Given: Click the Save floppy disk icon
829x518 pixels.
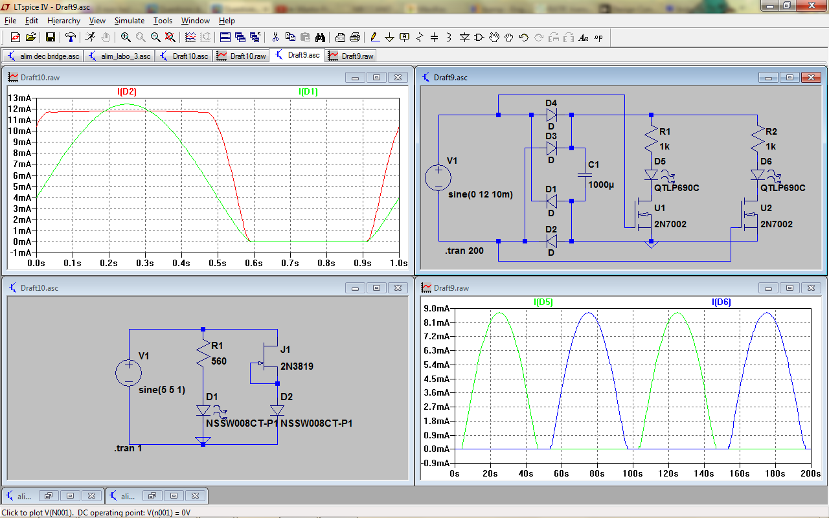Looking at the screenshot, I should click(50, 37).
